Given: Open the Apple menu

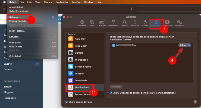Looking at the screenshot, I should pos(4,2).
